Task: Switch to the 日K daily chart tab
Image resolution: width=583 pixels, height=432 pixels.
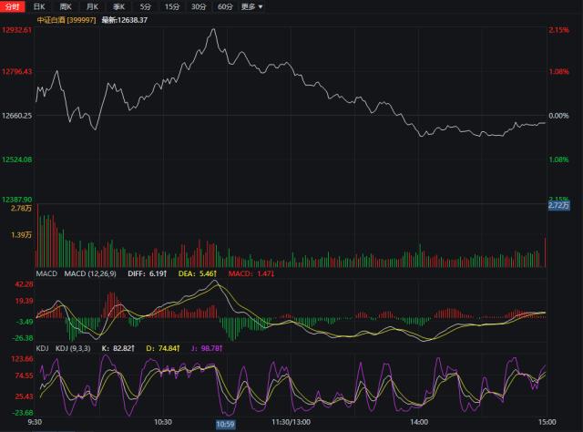Action: coord(39,6)
